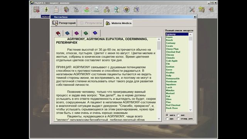The image size is (247, 139).
Task: Click the round emblem toolbar icon
Action: (127, 10)
